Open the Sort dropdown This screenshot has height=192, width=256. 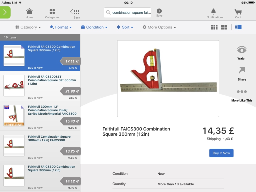tap(125, 27)
